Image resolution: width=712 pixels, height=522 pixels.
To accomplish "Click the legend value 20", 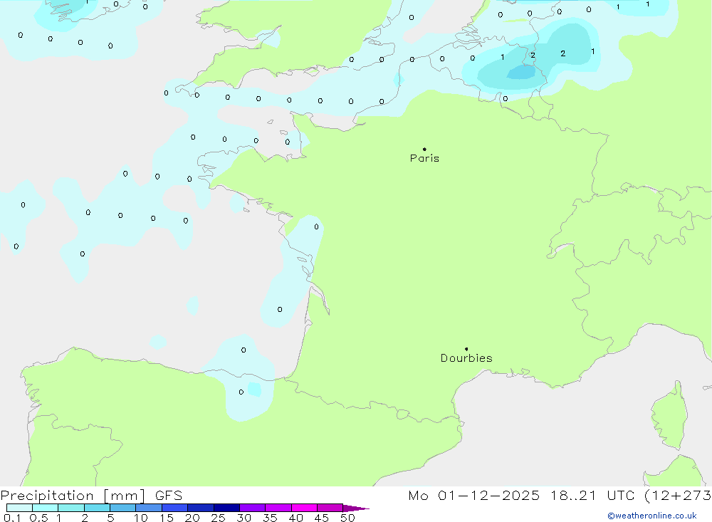I will [192, 518].
